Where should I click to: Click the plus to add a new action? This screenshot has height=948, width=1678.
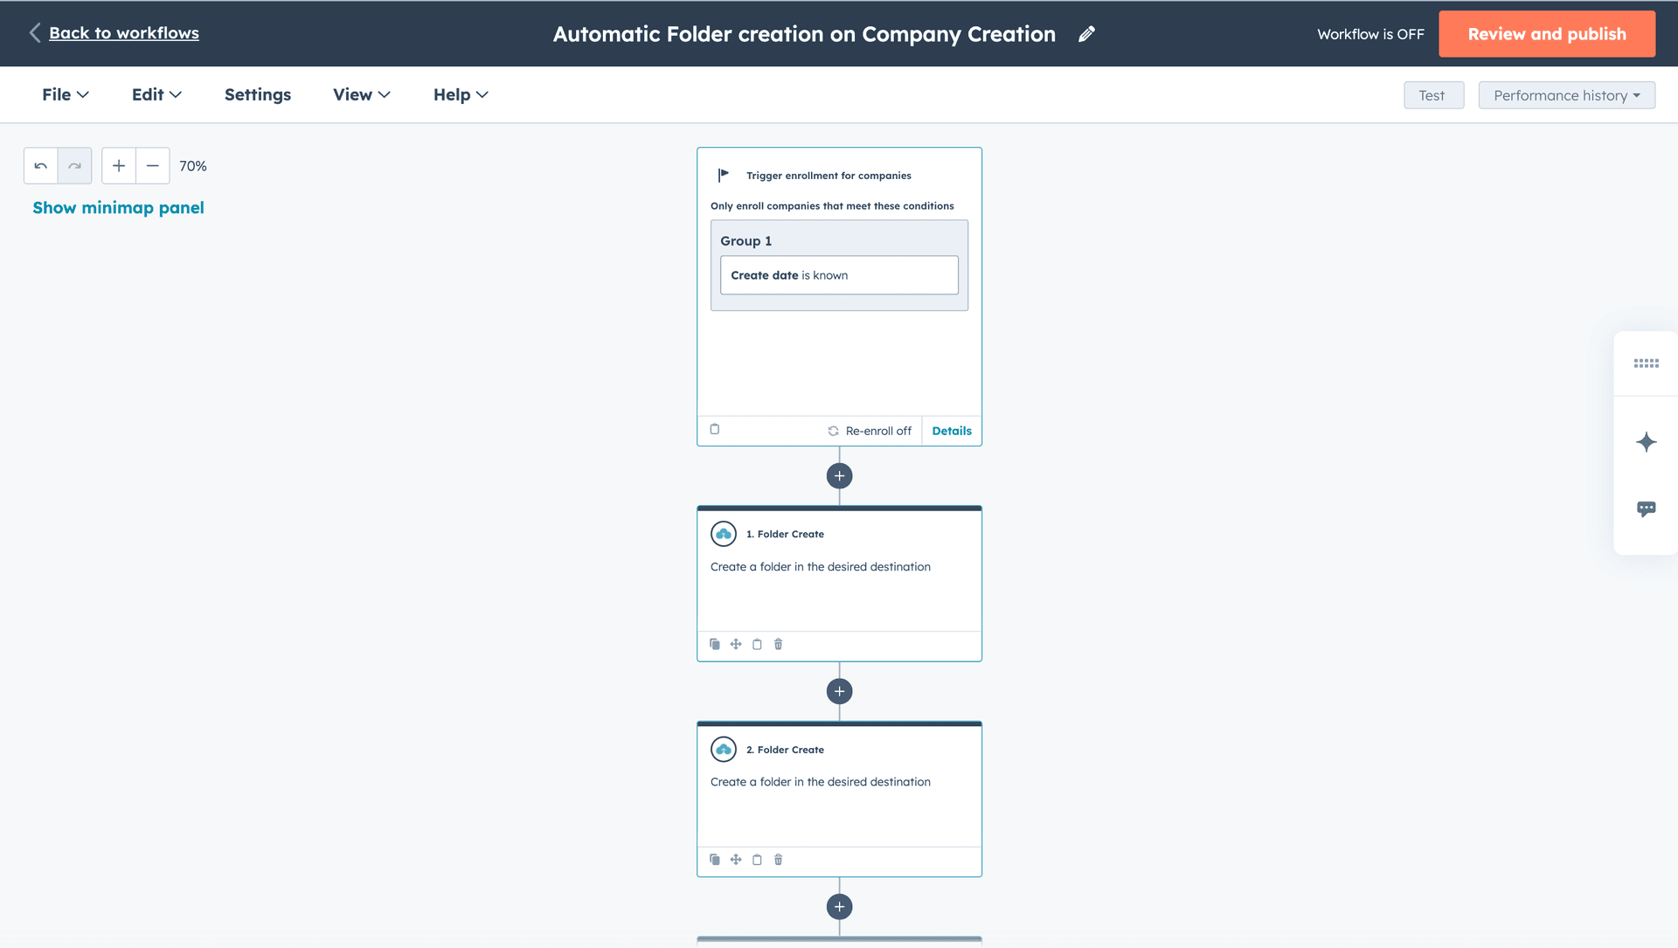point(839,475)
